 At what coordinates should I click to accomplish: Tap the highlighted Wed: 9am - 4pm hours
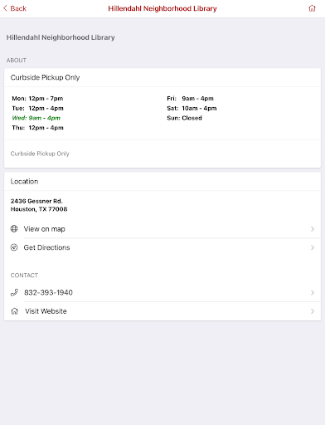(36, 118)
